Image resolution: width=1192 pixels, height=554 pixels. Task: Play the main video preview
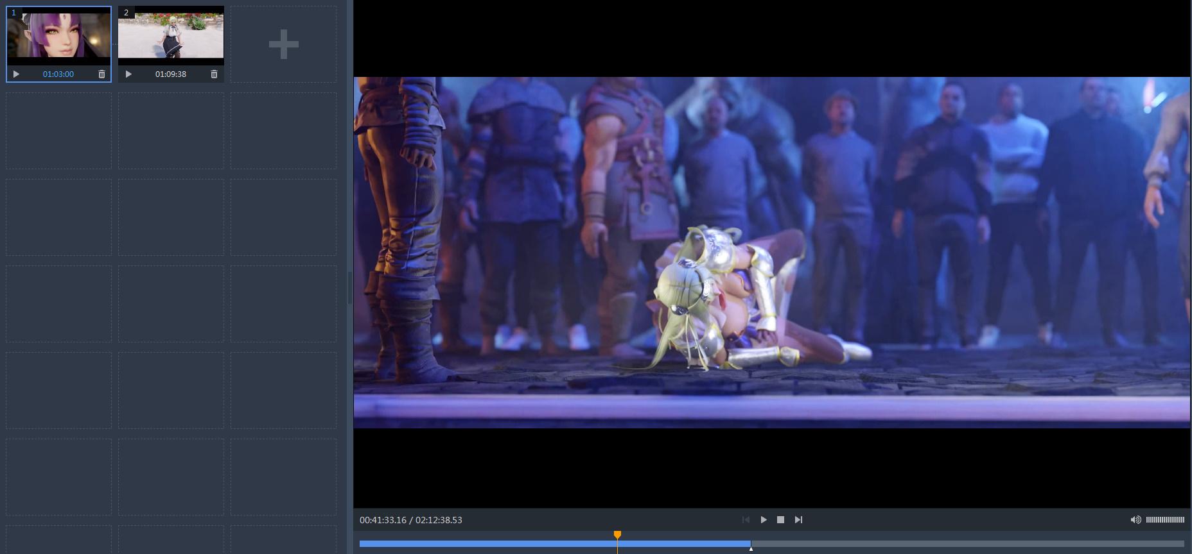[x=763, y=520]
